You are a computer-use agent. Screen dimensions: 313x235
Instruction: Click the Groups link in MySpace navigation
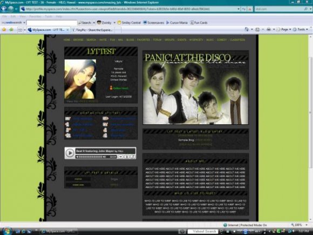point(169,40)
